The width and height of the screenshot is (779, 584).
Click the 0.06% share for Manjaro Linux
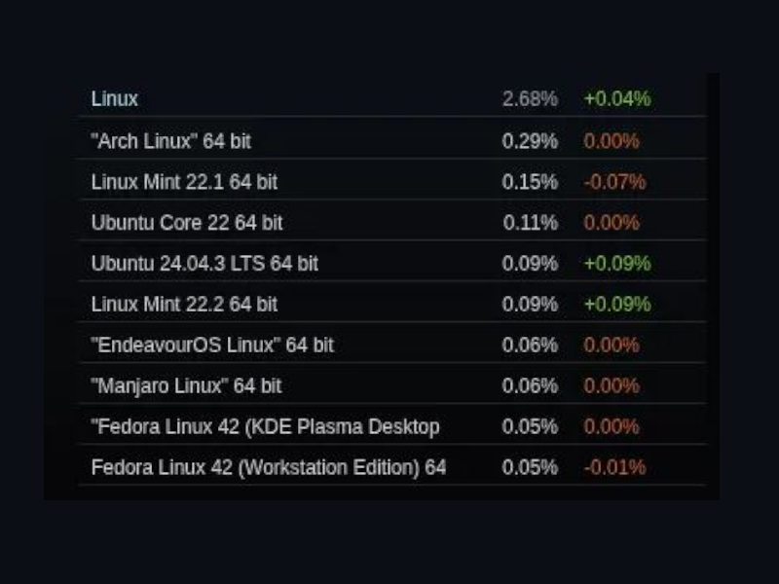[530, 386]
